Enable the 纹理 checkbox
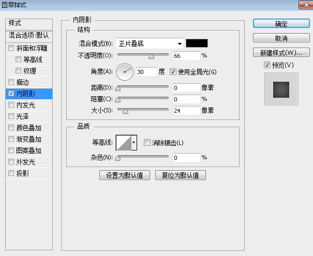Viewport: 313px width, 256px height. (18, 71)
